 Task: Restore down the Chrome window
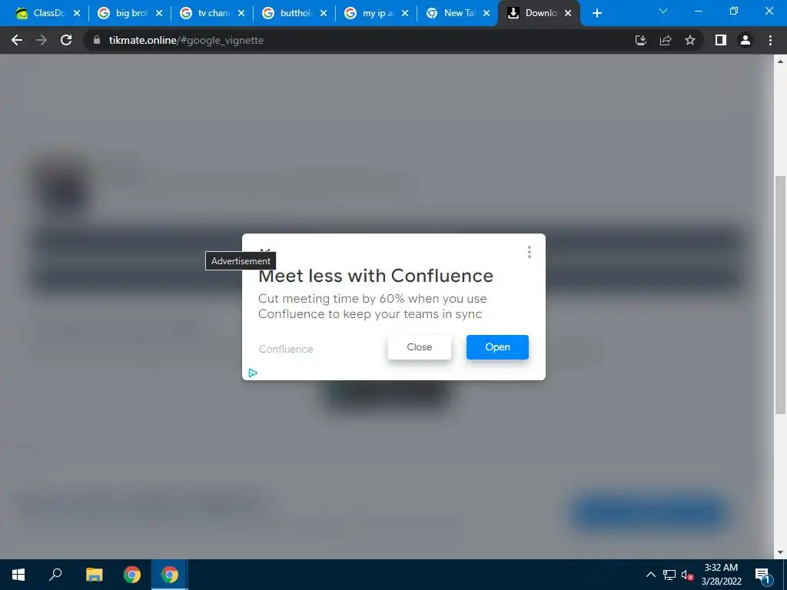coord(734,11)
